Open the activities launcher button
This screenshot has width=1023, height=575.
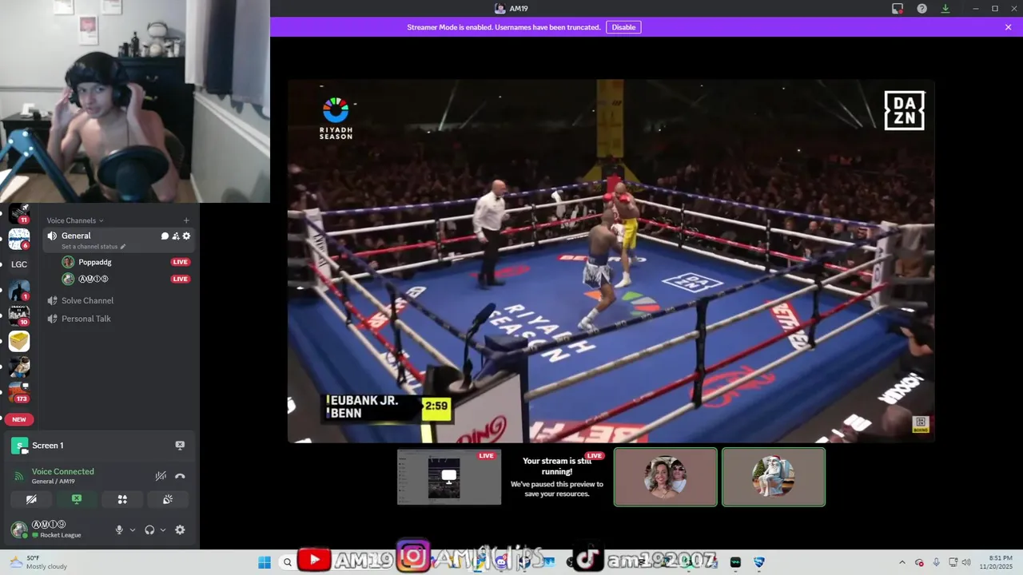(122, 499)
